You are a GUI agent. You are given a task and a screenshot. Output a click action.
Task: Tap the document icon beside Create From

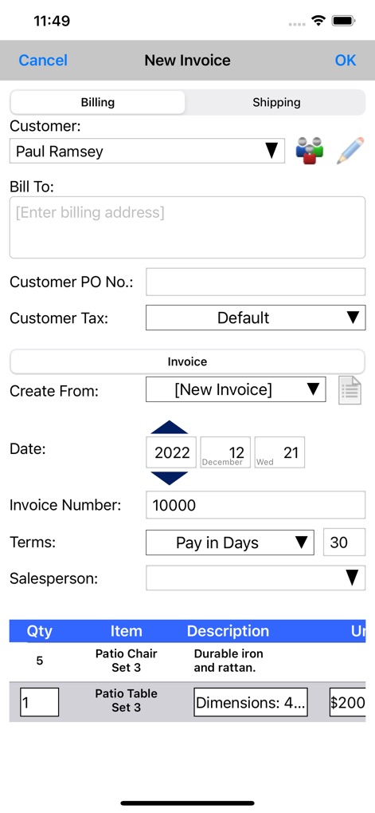[x=350, y=390]
